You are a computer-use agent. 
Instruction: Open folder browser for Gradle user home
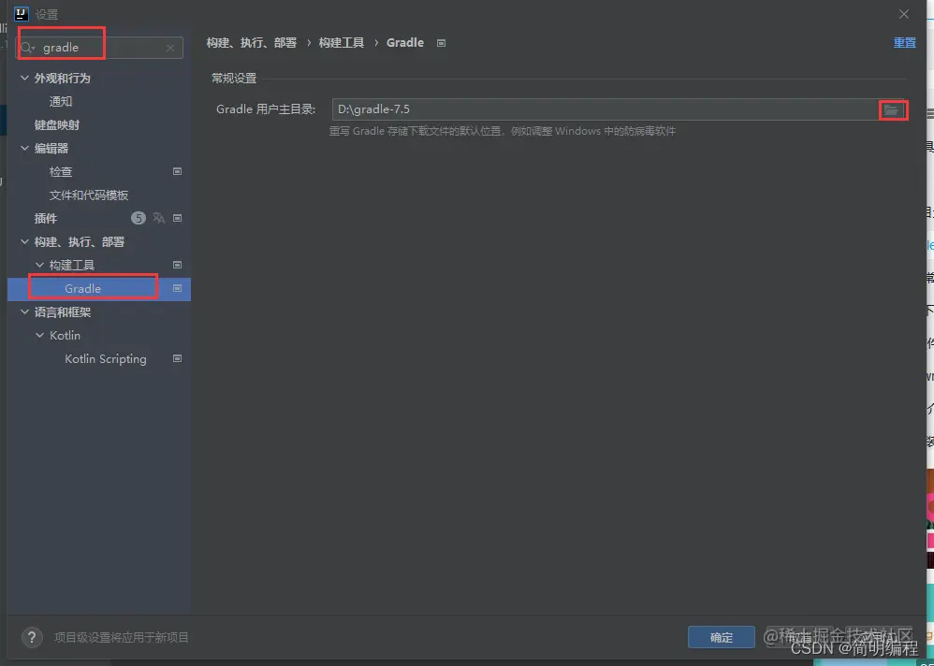(893, 109)
